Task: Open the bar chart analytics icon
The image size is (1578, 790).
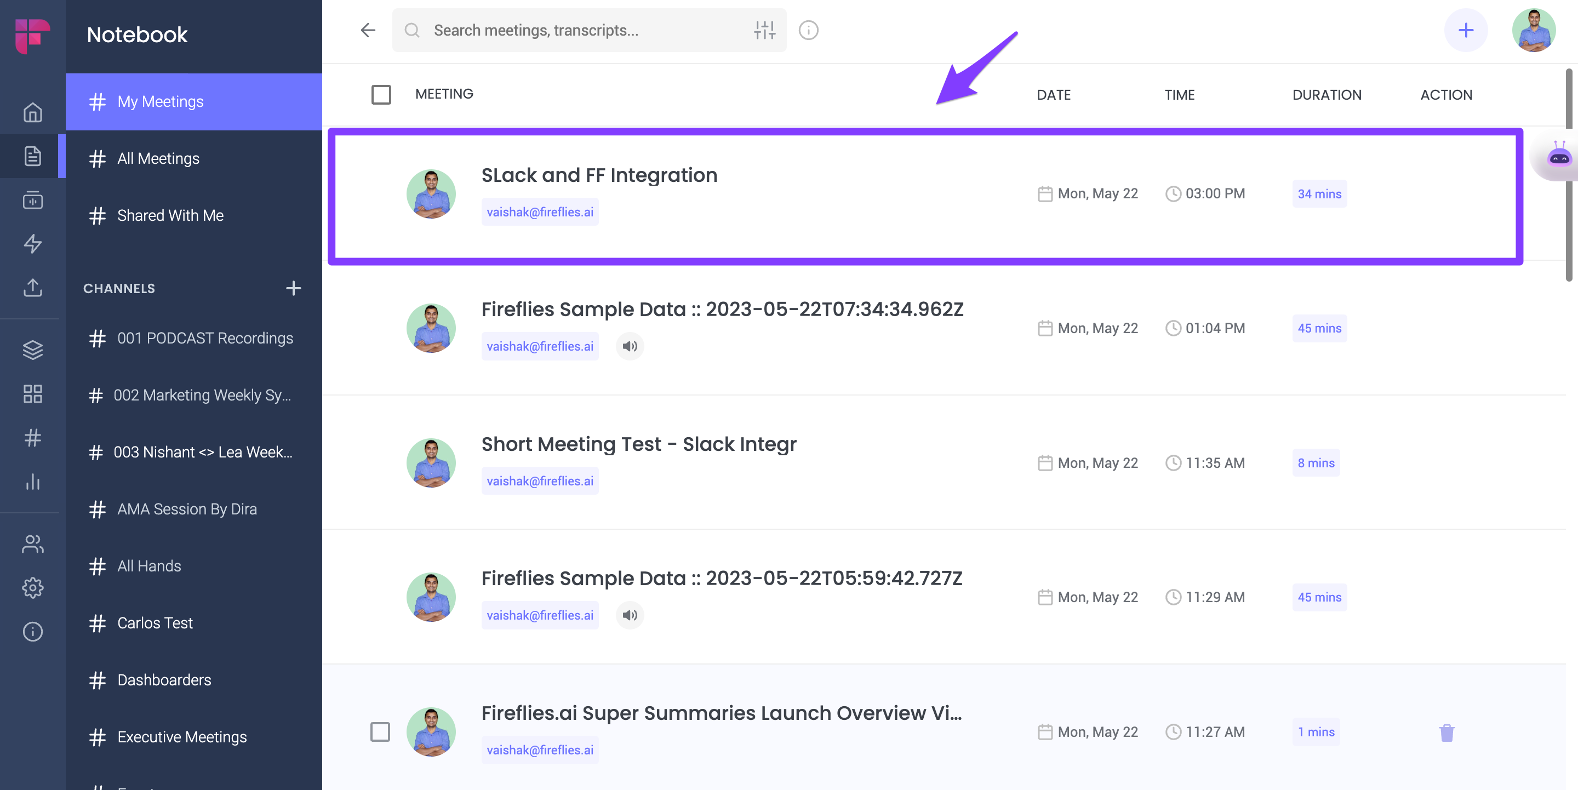Action: (32, 482)
